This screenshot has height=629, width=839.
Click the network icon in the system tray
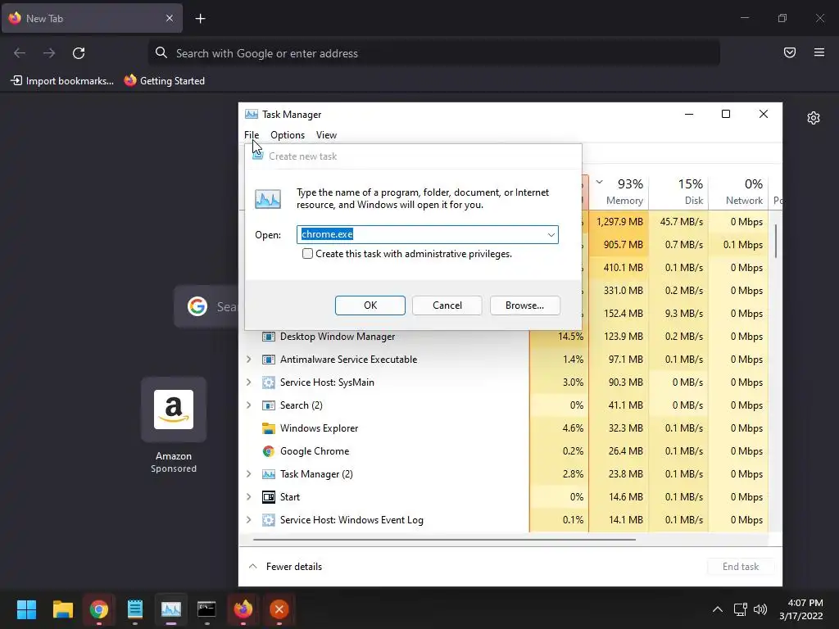tap(740, 609)
